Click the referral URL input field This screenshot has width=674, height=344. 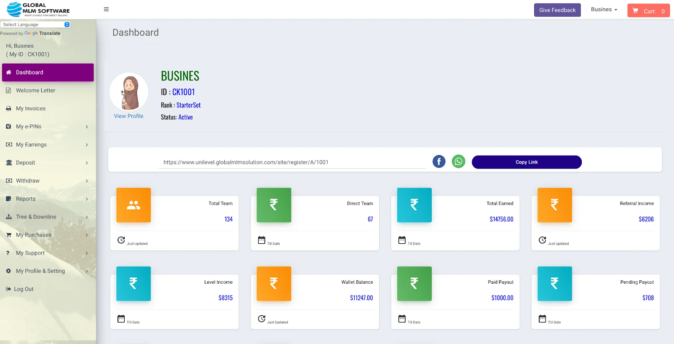(292, 162)
